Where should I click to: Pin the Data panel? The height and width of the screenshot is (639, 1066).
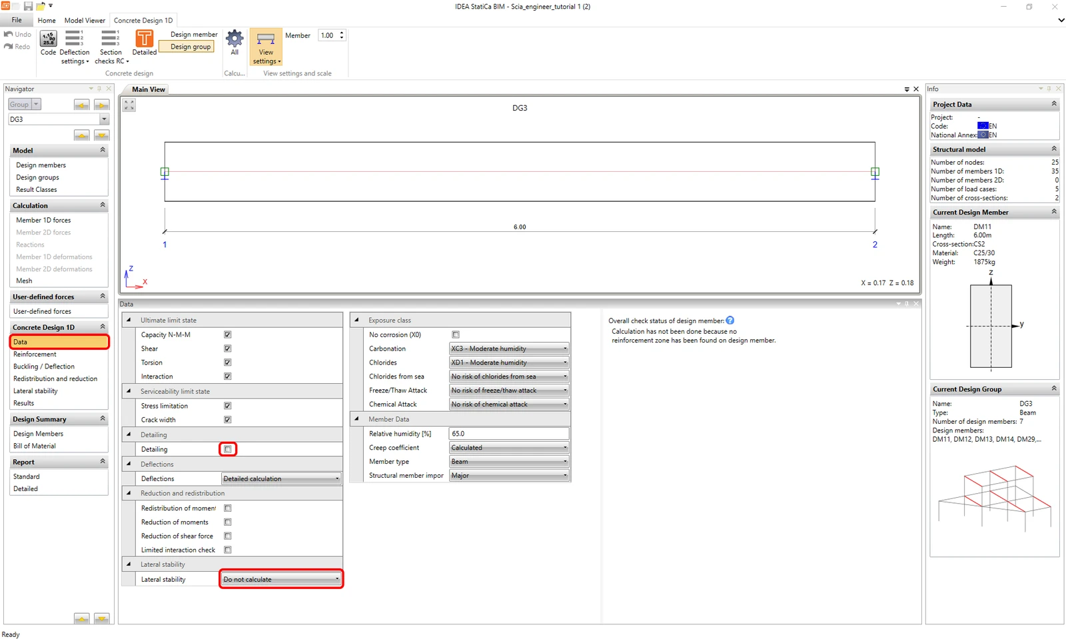tap(907, 304)
